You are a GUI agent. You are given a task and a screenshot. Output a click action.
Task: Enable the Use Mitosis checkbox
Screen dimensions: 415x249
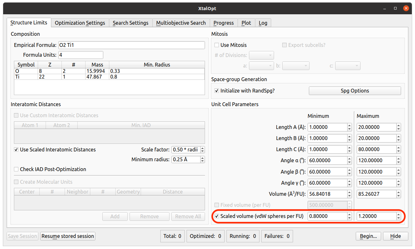pos(217,45)
